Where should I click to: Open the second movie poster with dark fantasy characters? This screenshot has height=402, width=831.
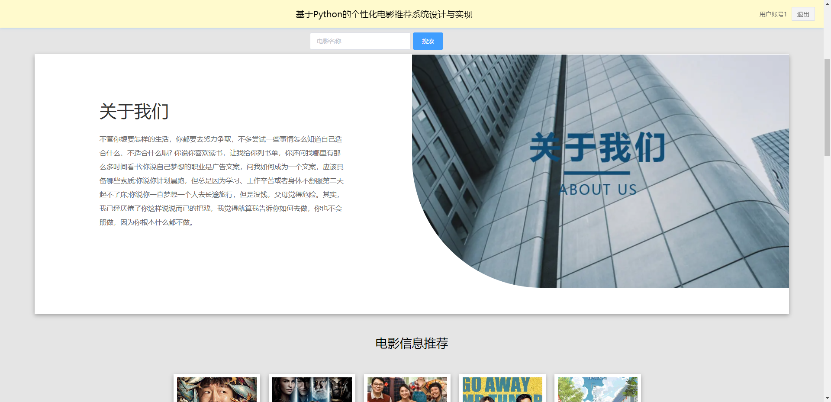point(312,389)
